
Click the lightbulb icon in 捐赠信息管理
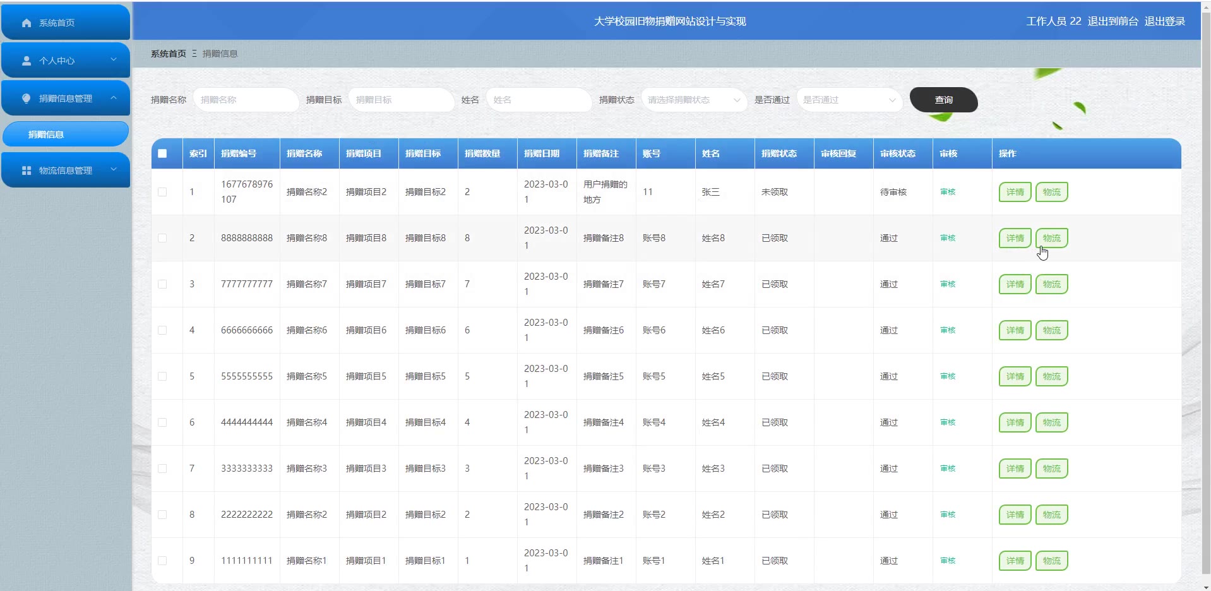tap(27, 98)
